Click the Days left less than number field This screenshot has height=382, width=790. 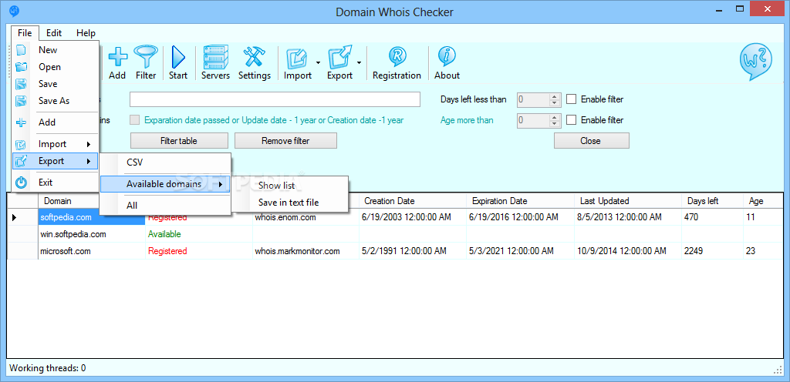pos(533,99)
